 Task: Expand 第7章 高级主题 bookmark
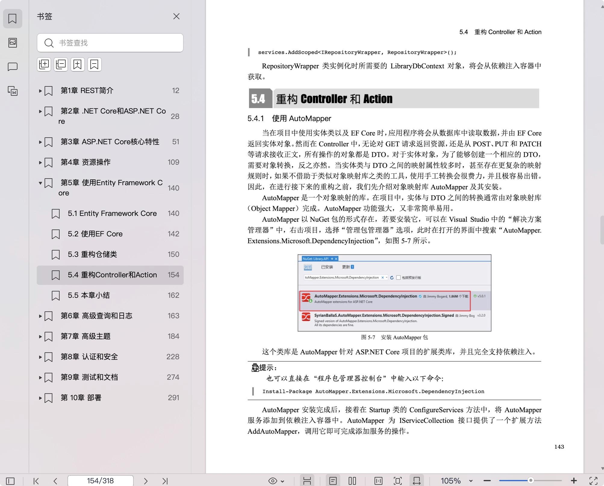[x=40, y=336]
